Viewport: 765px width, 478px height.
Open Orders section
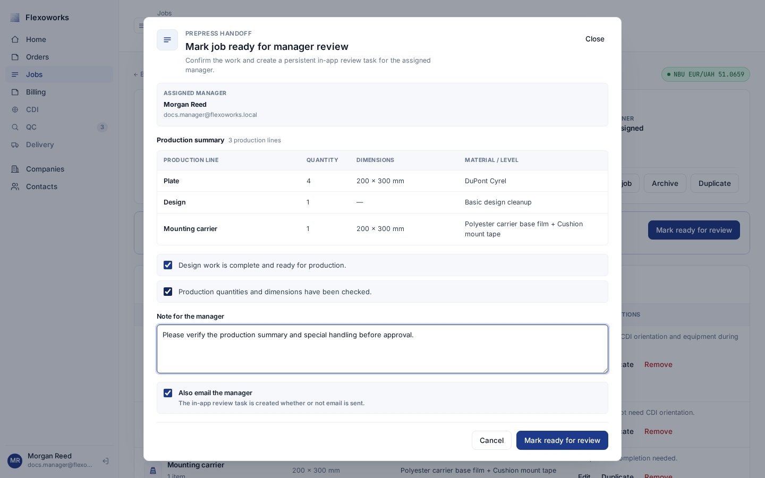click(x=59, y=57)
